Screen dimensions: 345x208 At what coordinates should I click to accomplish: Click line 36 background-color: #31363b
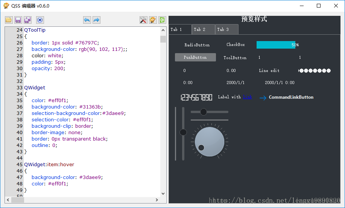click(67, 107)
